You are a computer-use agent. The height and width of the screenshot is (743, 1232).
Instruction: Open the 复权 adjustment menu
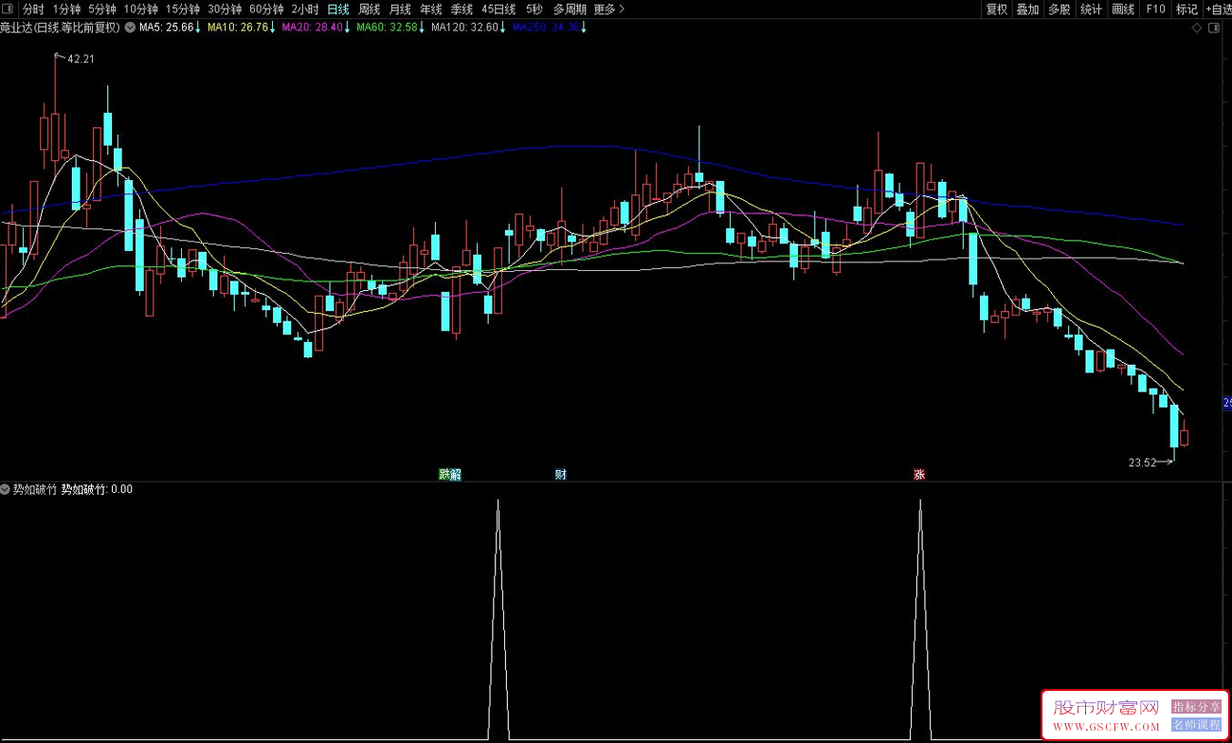point(996,9)
